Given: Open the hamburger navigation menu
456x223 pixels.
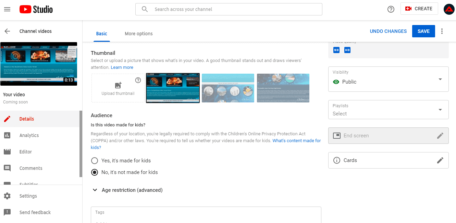Looking at the screenshot, I should click(x=7, y=9).
